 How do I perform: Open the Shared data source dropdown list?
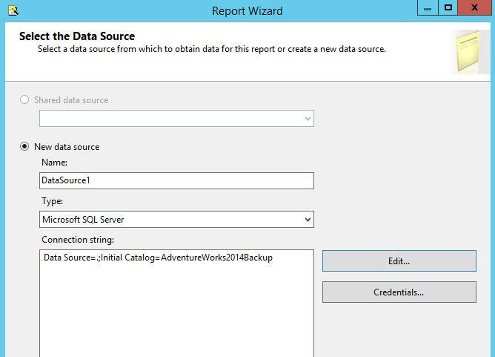coord(308,119)
